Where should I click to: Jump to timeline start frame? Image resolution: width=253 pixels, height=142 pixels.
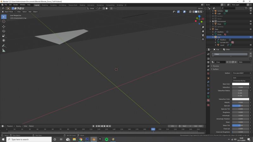[x=96, y=126]
